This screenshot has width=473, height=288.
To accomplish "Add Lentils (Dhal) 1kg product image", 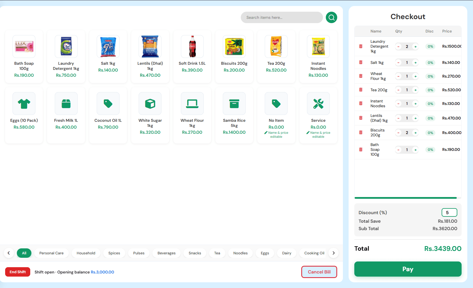I will 150,46.
